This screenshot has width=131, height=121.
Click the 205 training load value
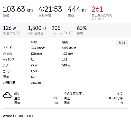pyautogui.click(x=56, y=28)
